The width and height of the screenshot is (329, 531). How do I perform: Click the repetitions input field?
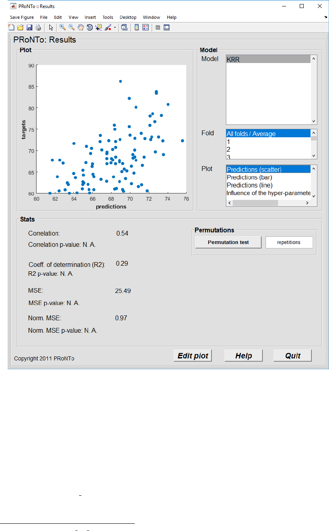[289, 242]
